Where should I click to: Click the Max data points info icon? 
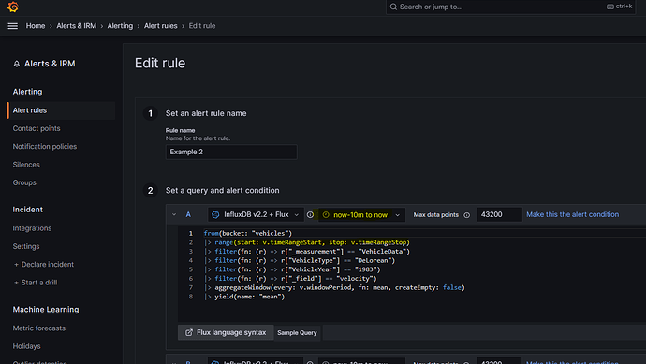pyautogui.click(x=467, y=215)
